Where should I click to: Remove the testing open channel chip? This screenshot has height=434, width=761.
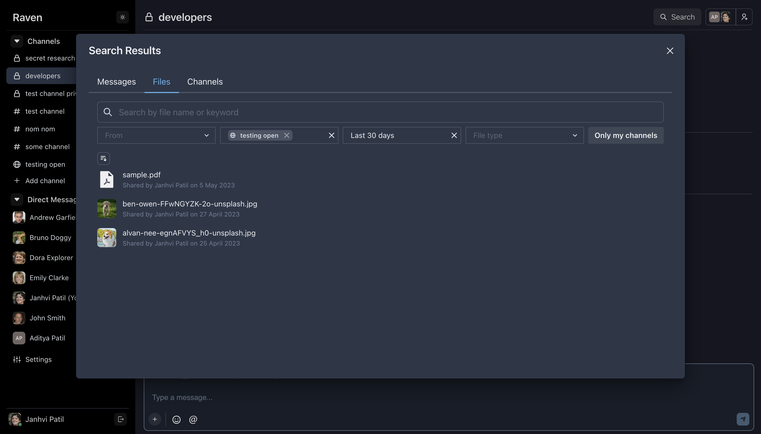287,135
